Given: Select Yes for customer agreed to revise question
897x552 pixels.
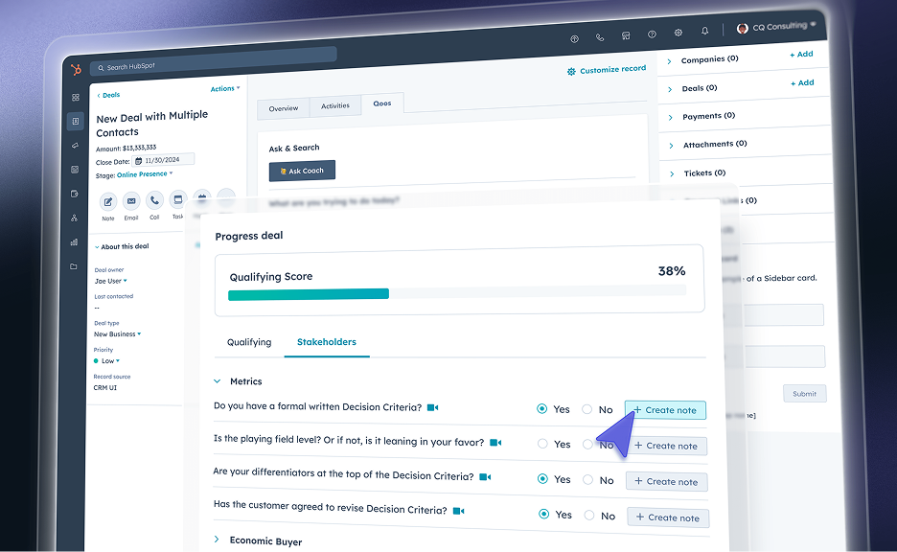Looking at the screenshot, I should [x=544, y=515].
